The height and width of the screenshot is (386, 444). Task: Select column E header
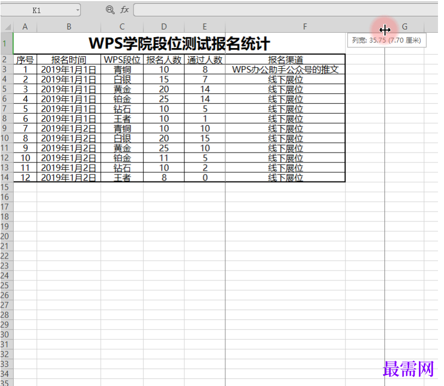pos(205,27)
